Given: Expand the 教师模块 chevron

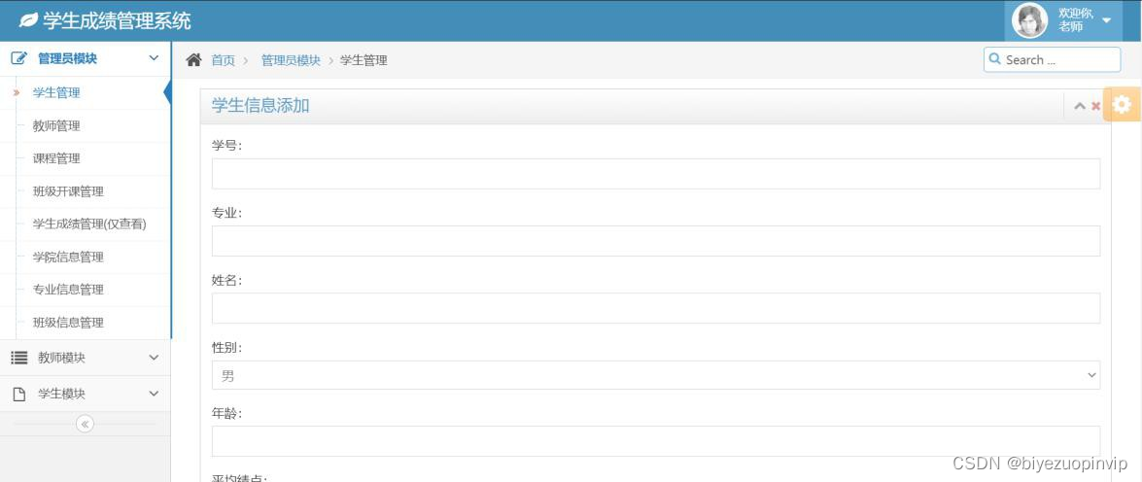Looking at the screenshot, I should tap(154, 358).
